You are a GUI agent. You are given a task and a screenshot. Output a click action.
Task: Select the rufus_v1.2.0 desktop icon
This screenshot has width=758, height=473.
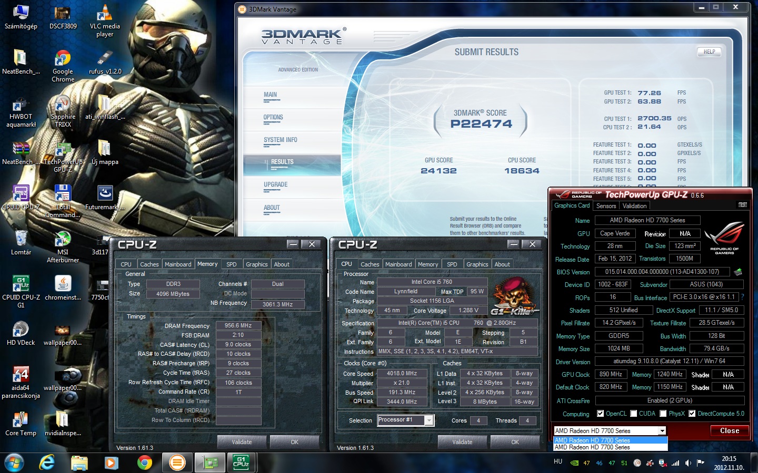tap(105, 62)
